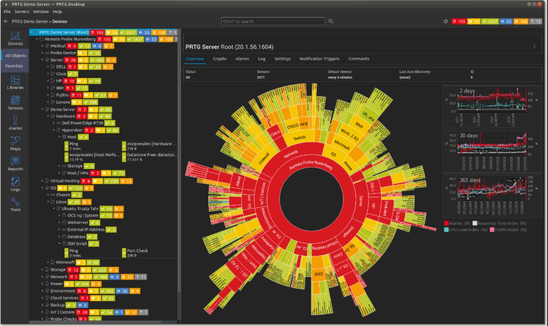Image resolution: width=548 pixels, height=326 pixels.
Task: Select the PRTG Demo Server (Root) row
Action: coord(103,32)
